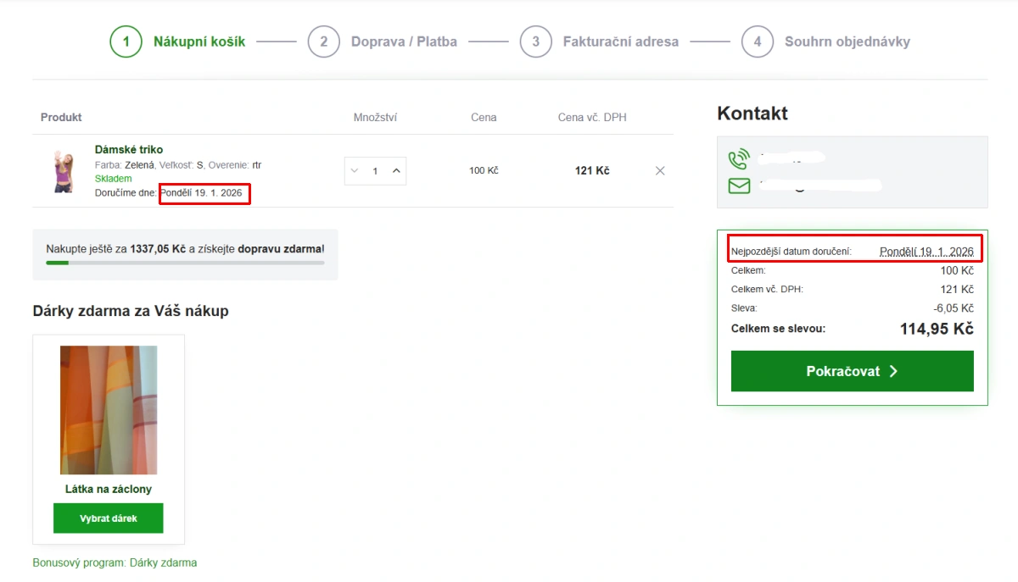
Task: Click the Vybrat dárek button
Action: (x=109, y=518)
